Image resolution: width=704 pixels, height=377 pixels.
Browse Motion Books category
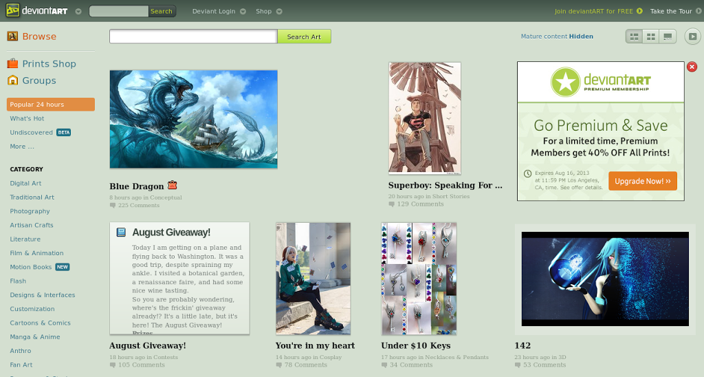[31, 267]
